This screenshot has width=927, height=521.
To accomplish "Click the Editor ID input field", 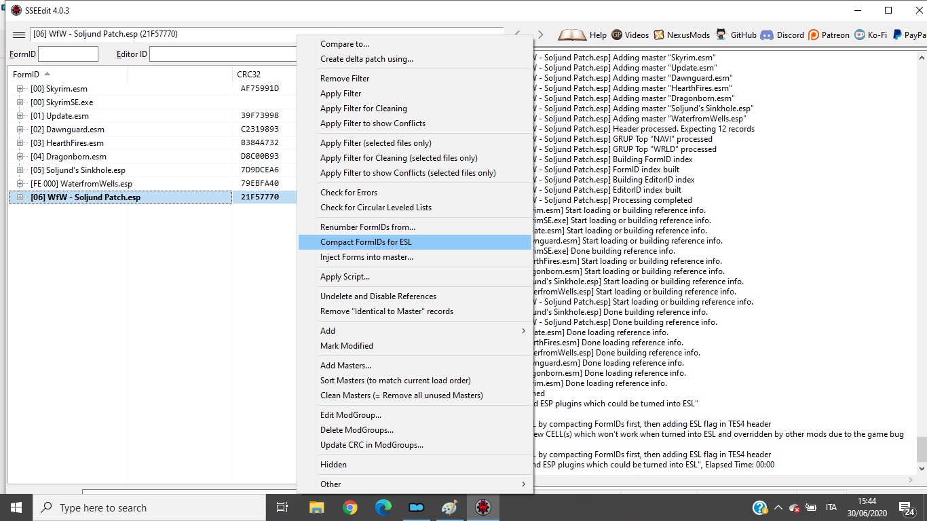I will point(223,54).
